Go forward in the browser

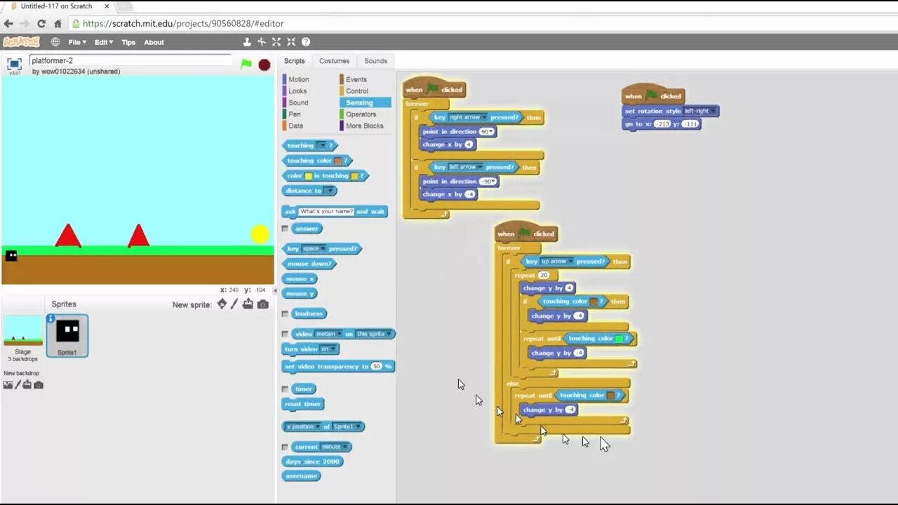tap(25, 23)
